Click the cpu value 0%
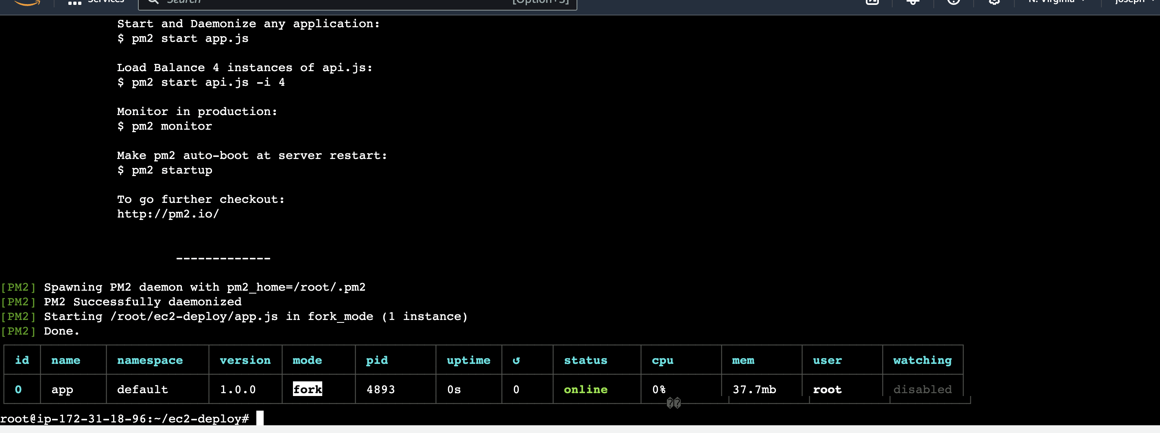 (659, 389)
